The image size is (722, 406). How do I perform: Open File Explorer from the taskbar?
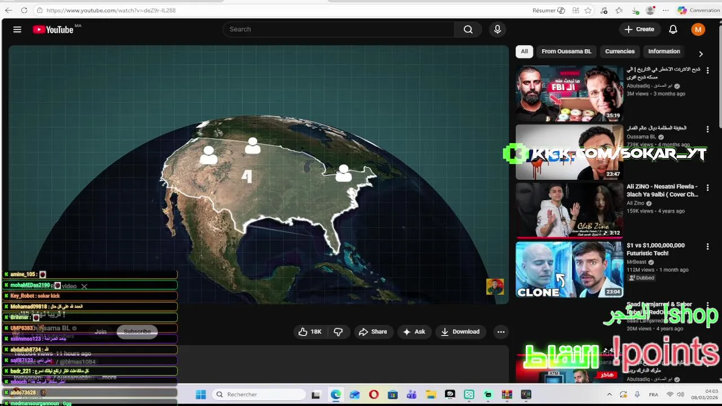coord(430,395)
